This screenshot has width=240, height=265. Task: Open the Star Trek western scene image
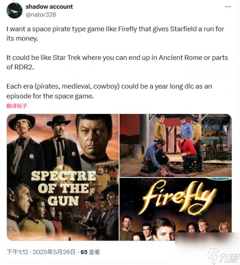pyautogui.click(x=176, y=145)
